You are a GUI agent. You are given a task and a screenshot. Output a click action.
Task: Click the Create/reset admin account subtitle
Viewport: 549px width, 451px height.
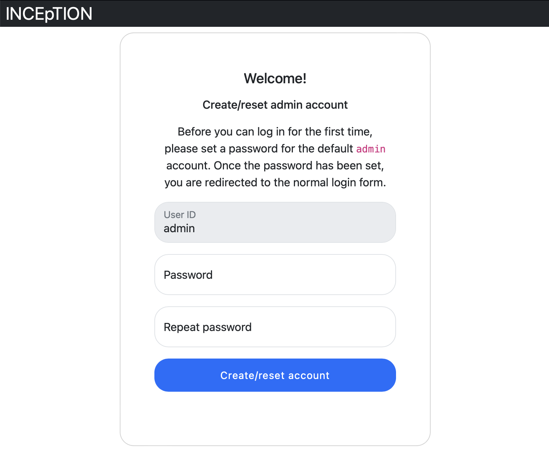(275, 105)
